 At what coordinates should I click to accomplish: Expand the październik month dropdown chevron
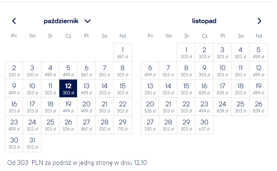(x=88, y=21)
